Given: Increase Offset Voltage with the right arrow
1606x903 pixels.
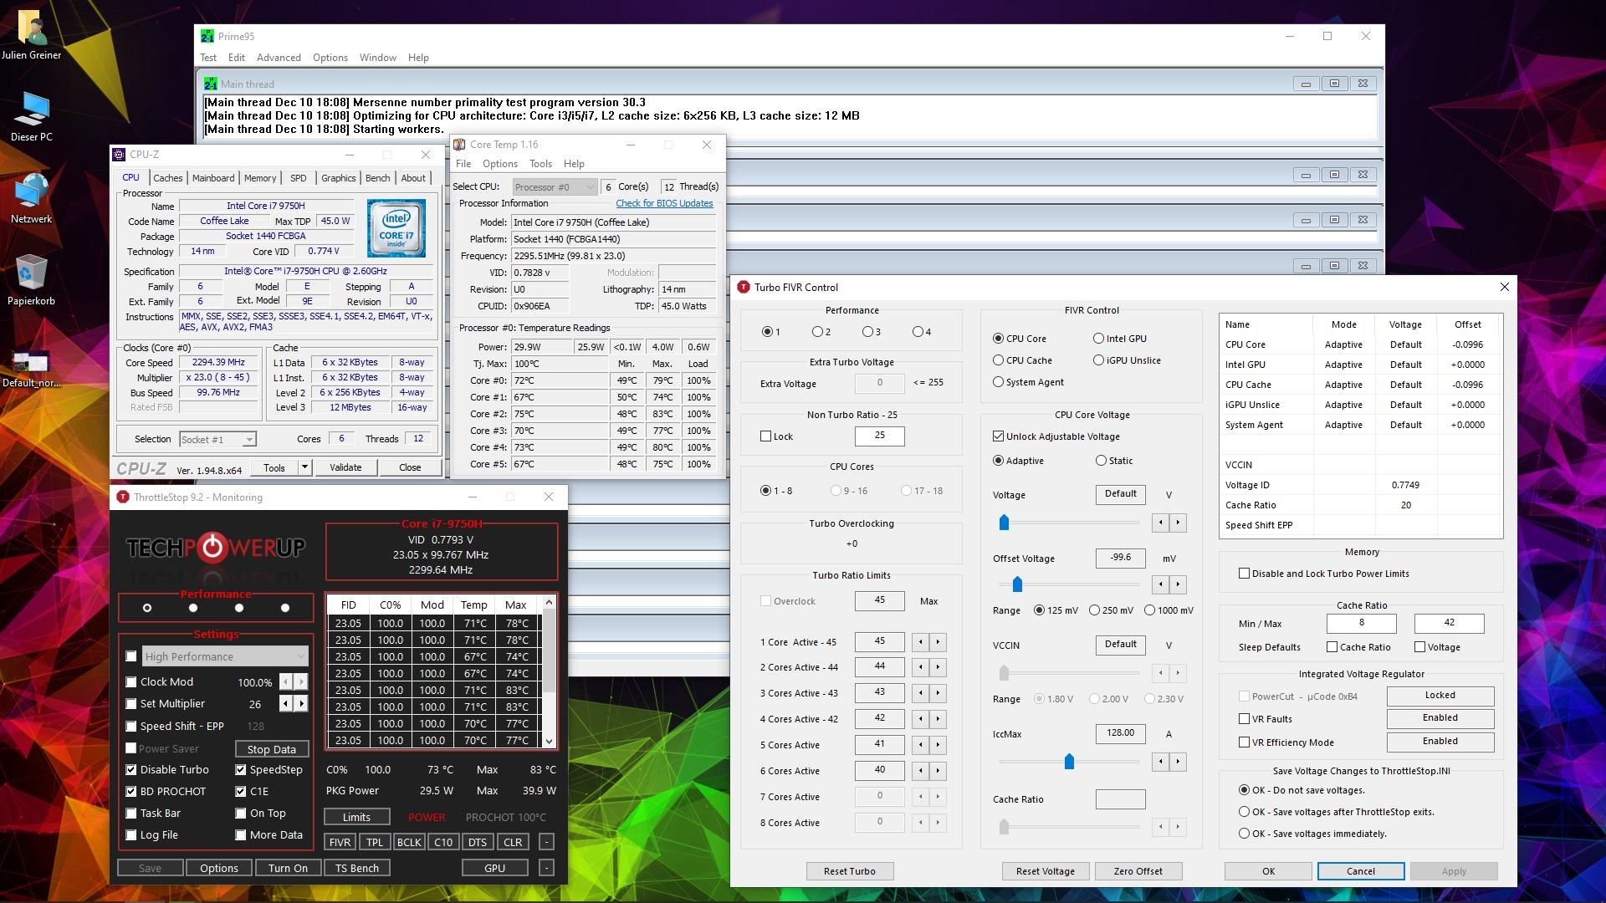Looking at the screenshot, I should click(1178, 584).
